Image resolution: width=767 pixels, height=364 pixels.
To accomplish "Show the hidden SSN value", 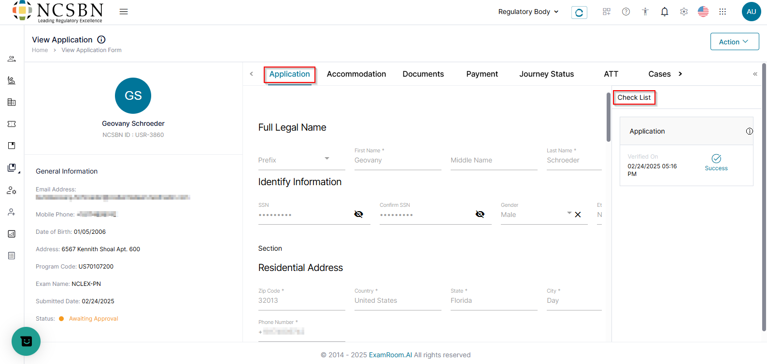I will [x=358, y=215].
